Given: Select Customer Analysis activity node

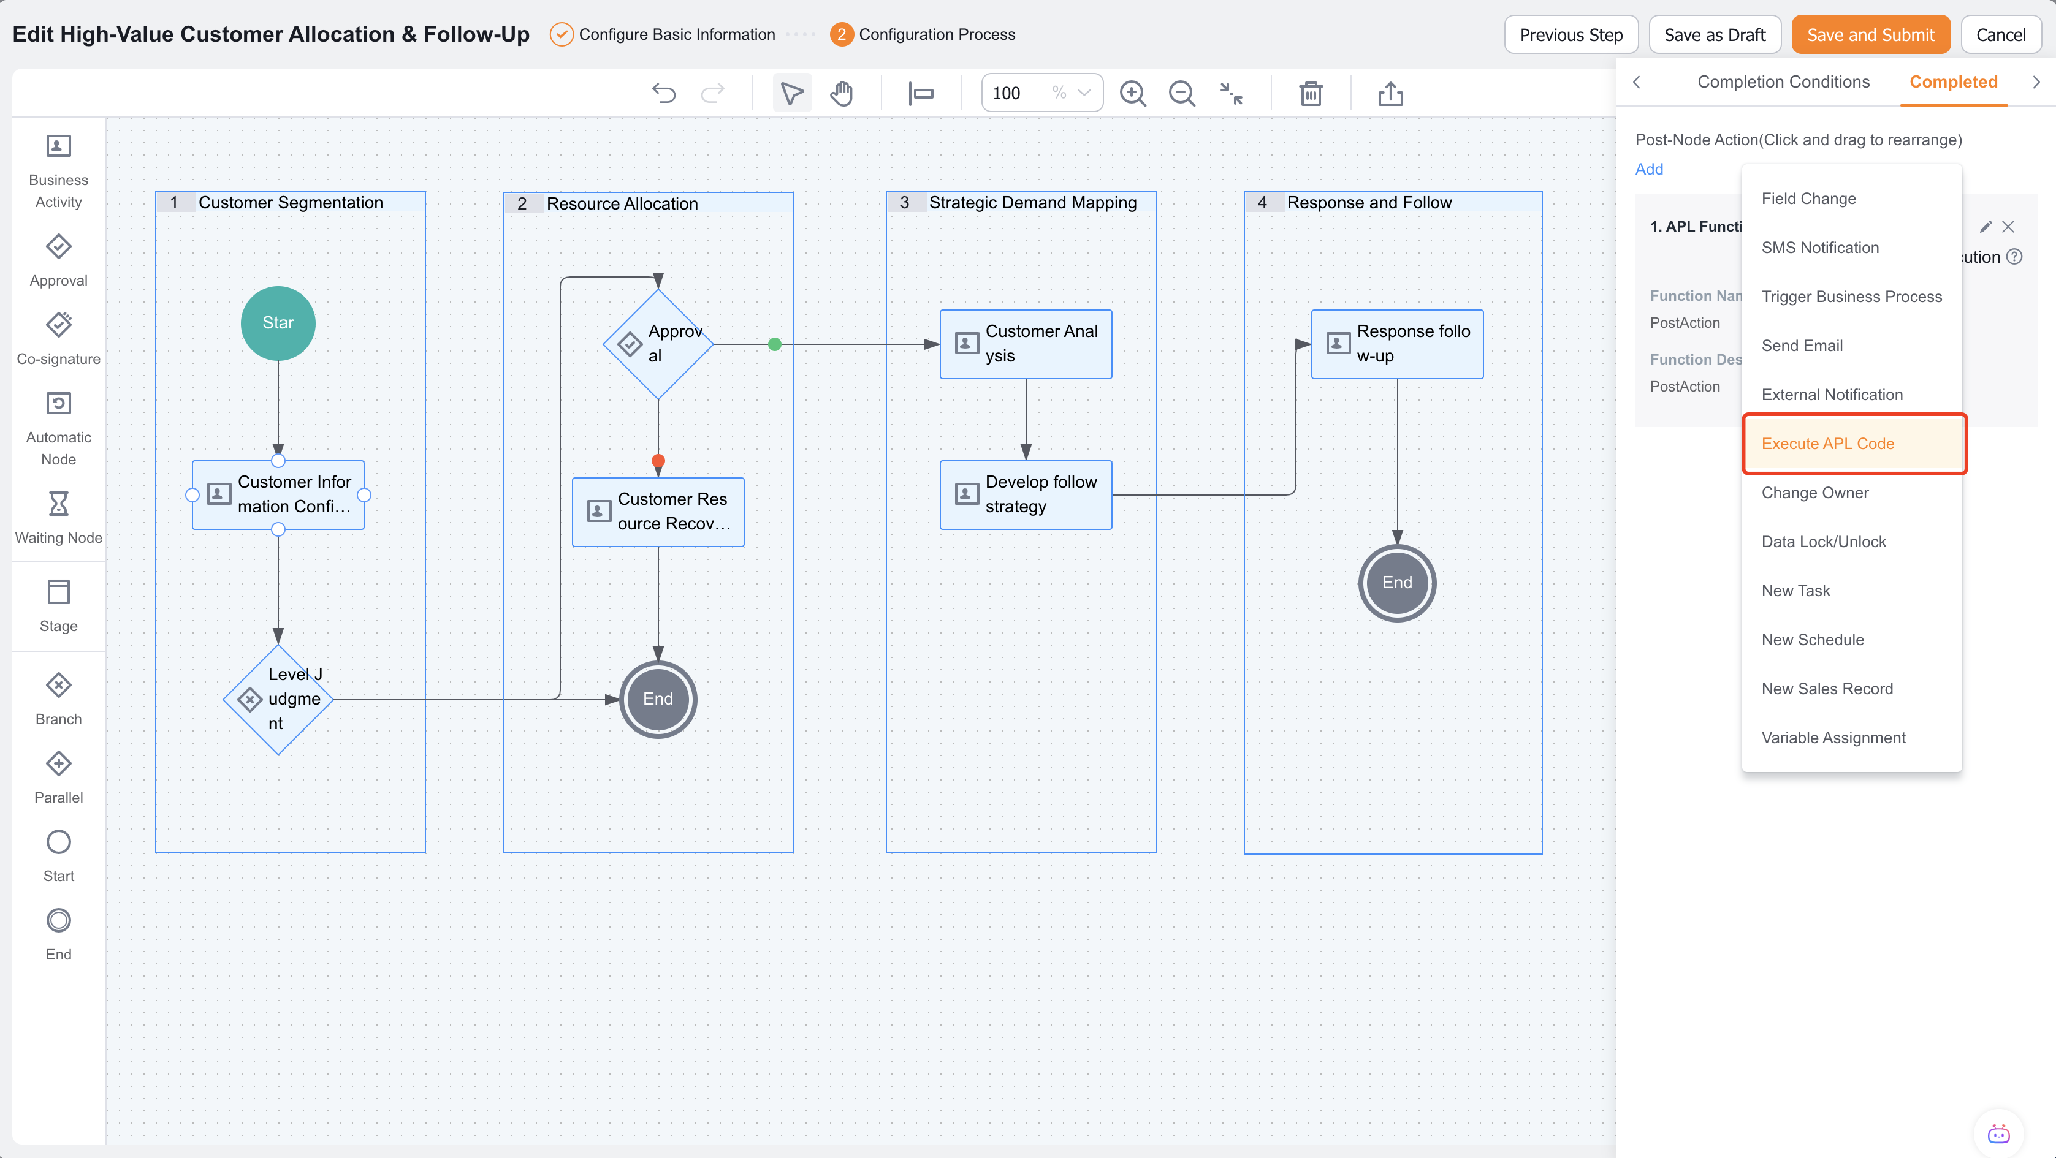Looking at the screenshot, I should 1026,344.
